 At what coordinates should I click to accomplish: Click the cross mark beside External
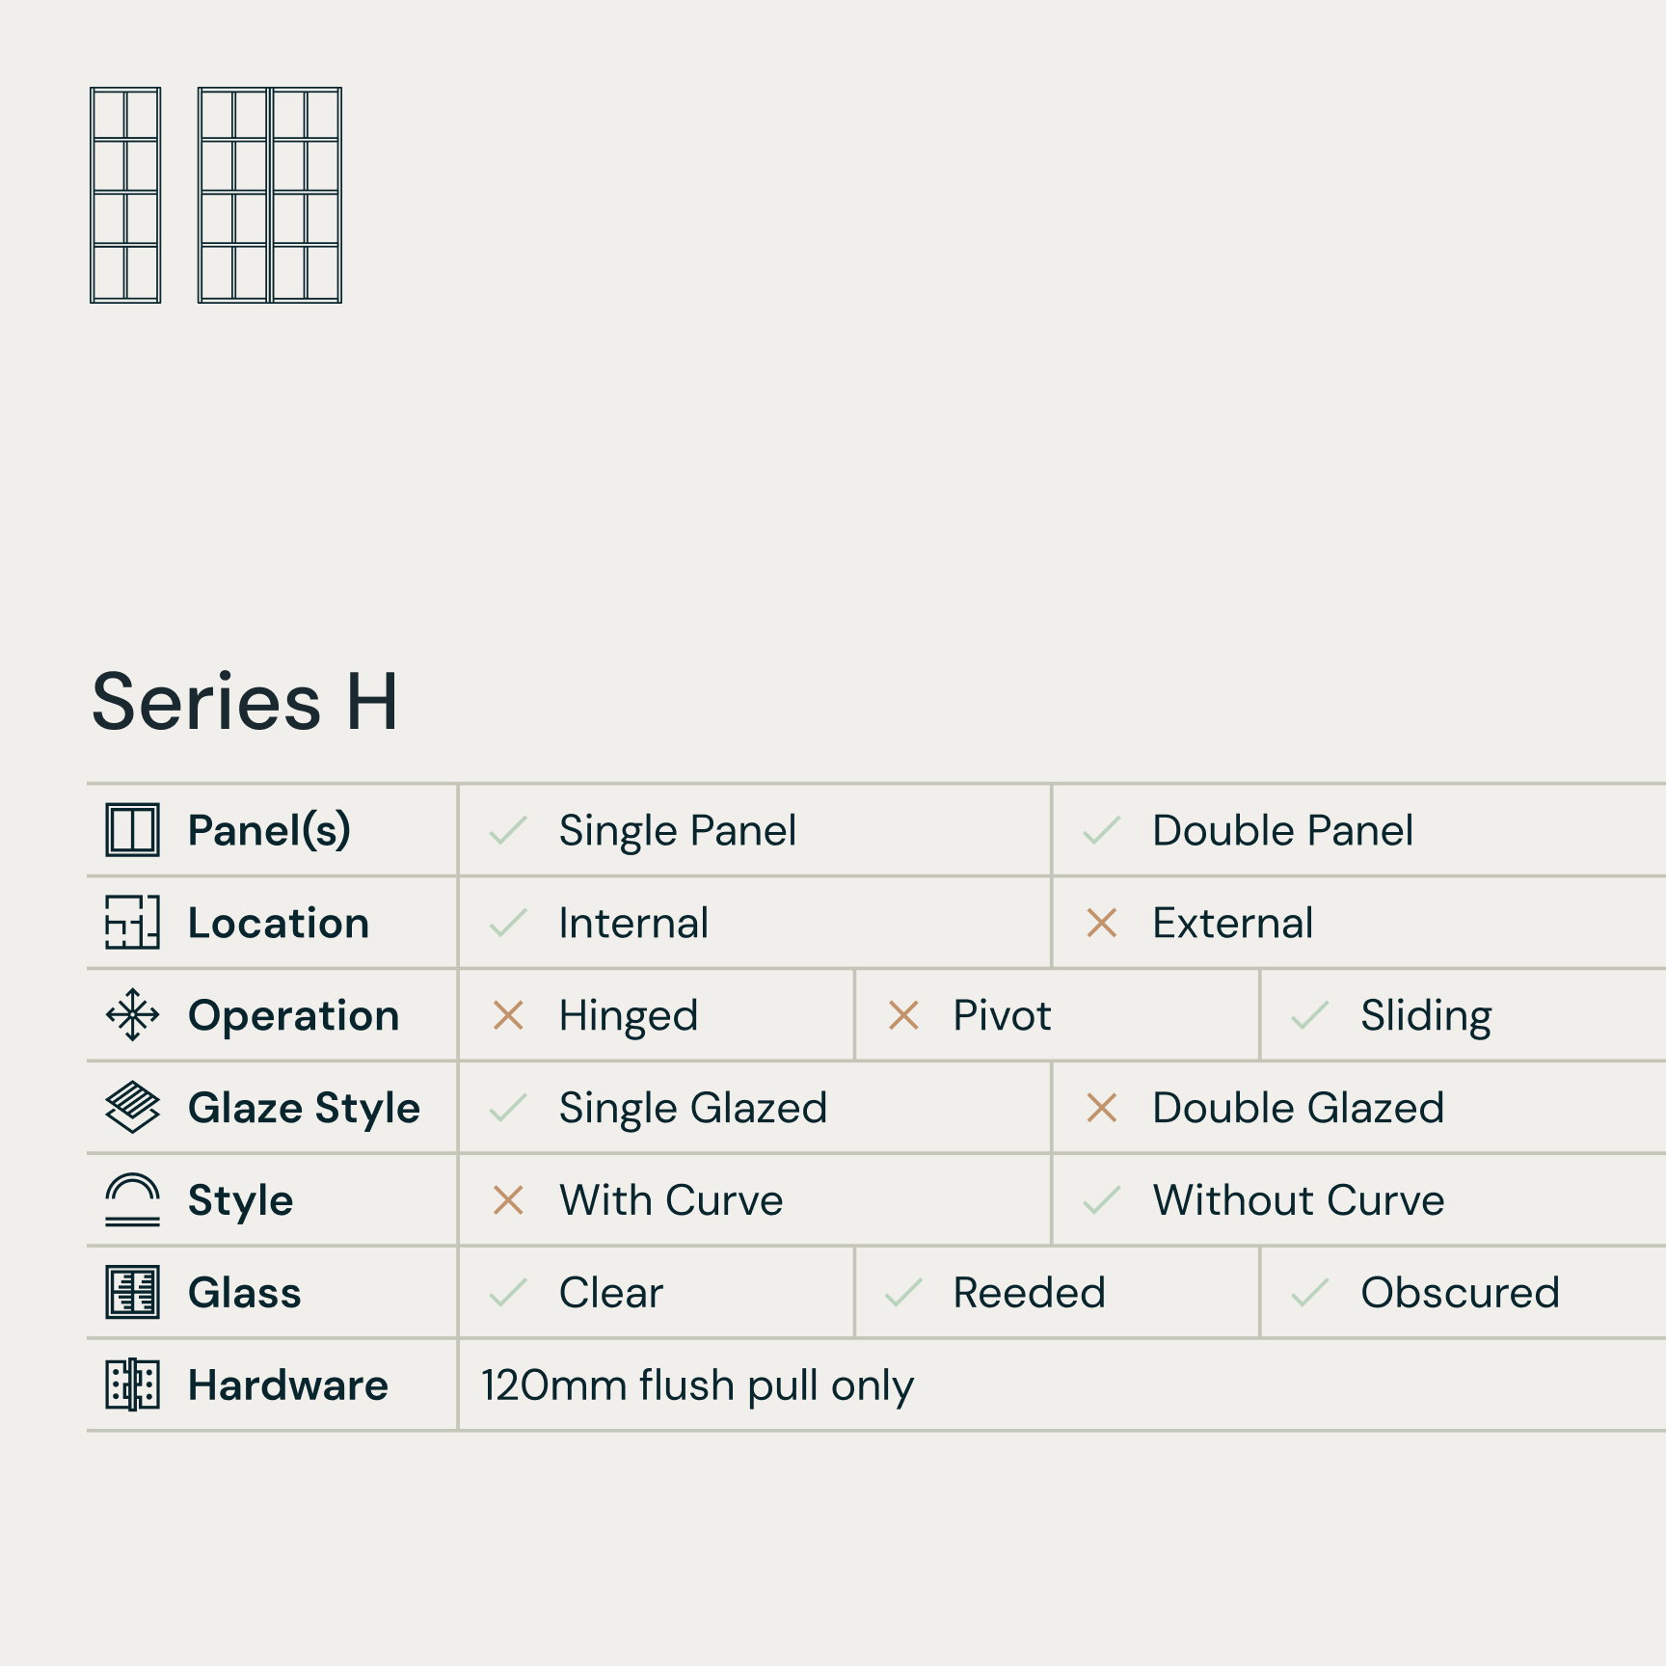tap(1101, 923)
